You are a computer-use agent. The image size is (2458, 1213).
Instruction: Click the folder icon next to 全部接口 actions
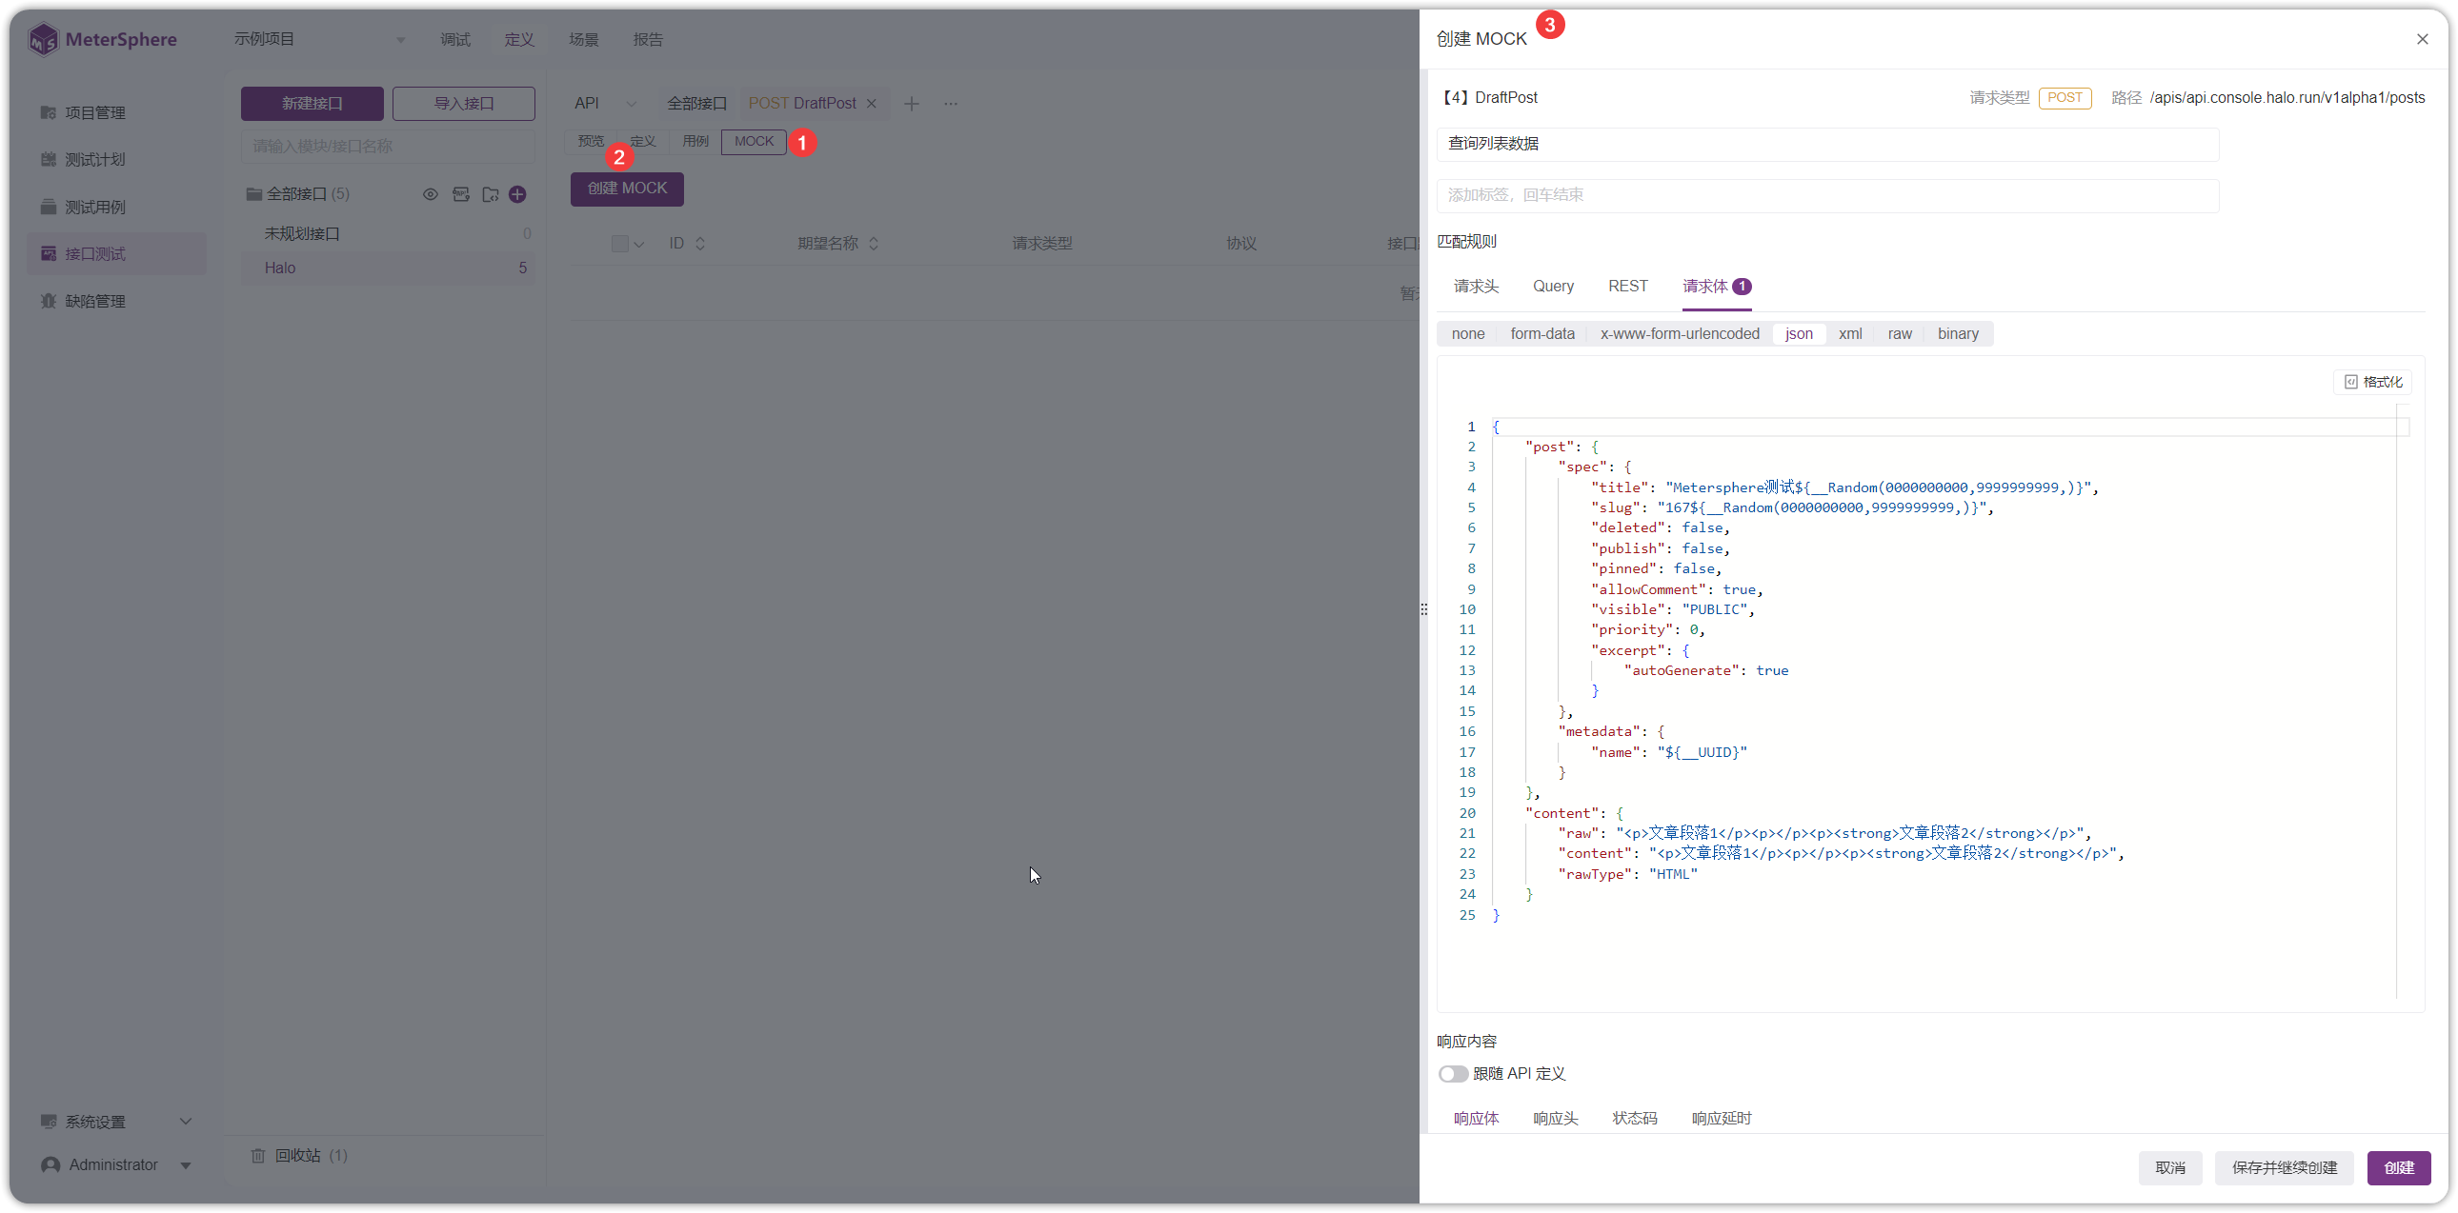(491, 194)
